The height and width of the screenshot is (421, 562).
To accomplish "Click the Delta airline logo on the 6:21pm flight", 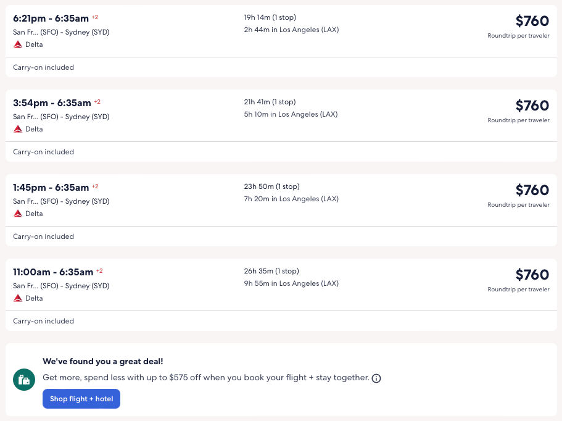I will pyautogui.click(x=17, y=44).
